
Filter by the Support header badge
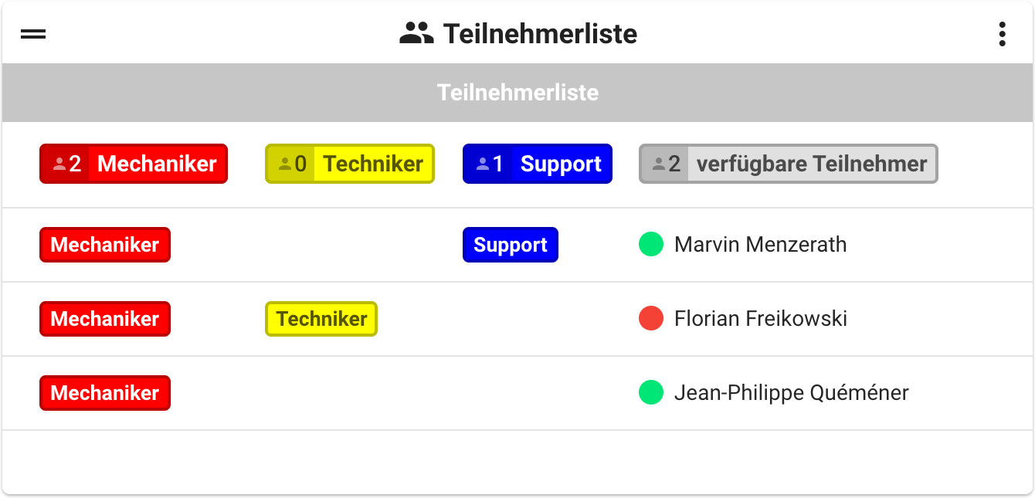pyautogui.click(x=561, y=164)
